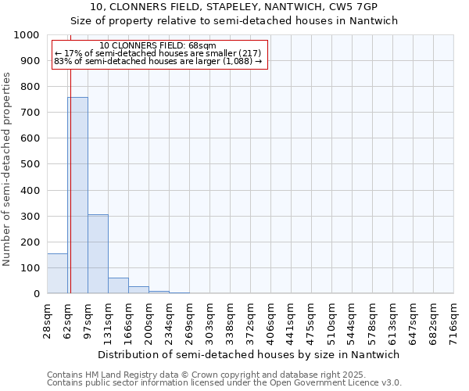The width and height of the screenshot is (469, 391).
Task: Click the y-axis label 'Number of semi-detached properties'
Action: point(7,169)
